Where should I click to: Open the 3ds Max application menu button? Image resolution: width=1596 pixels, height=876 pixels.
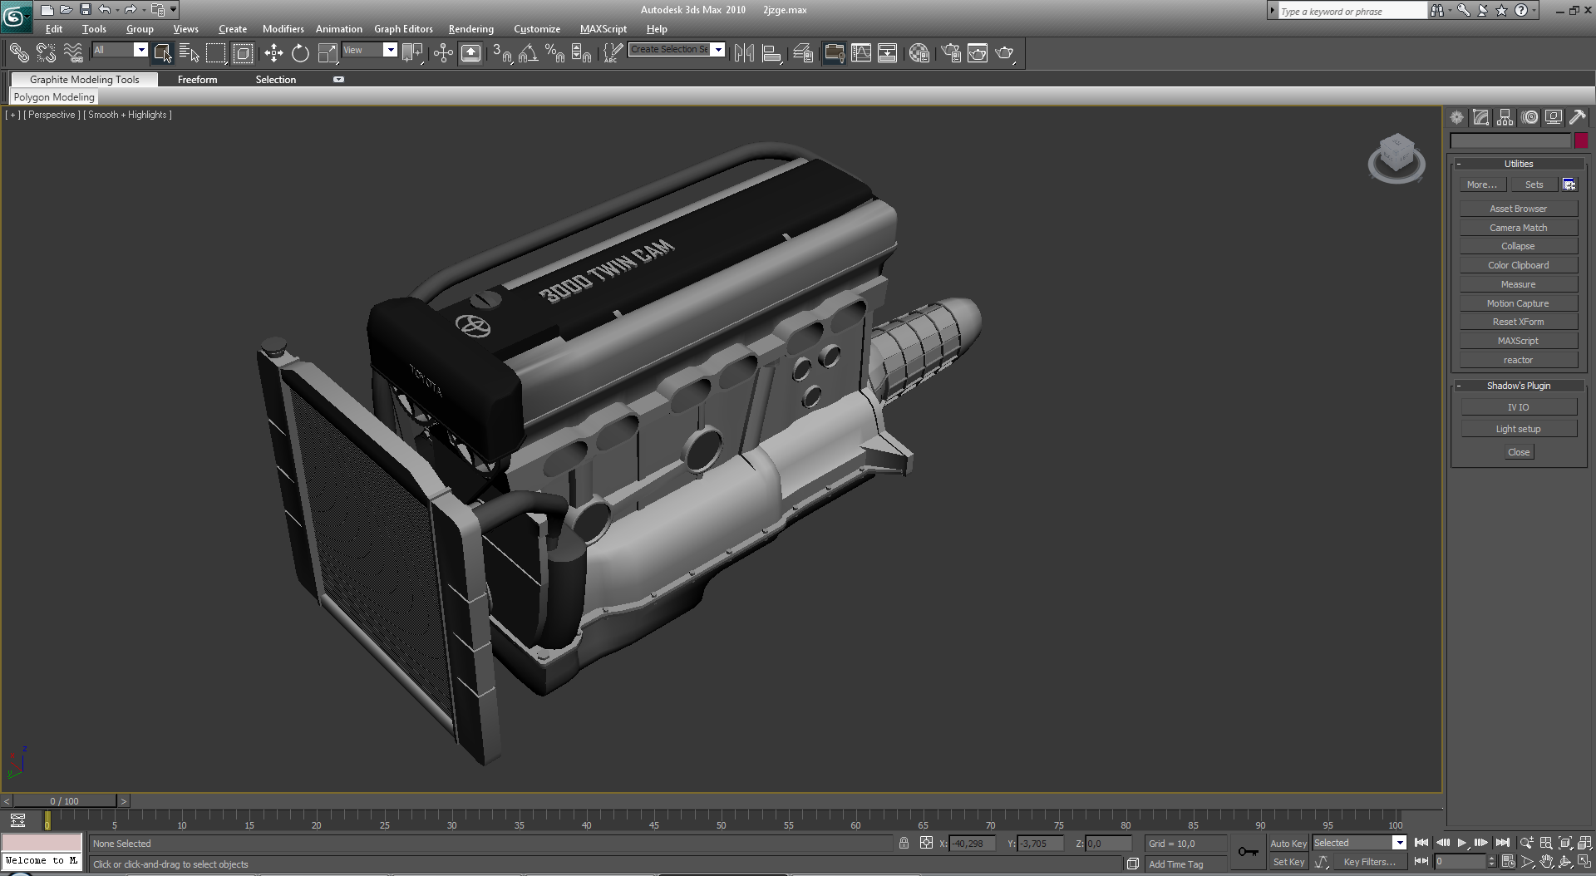point(15,16)
